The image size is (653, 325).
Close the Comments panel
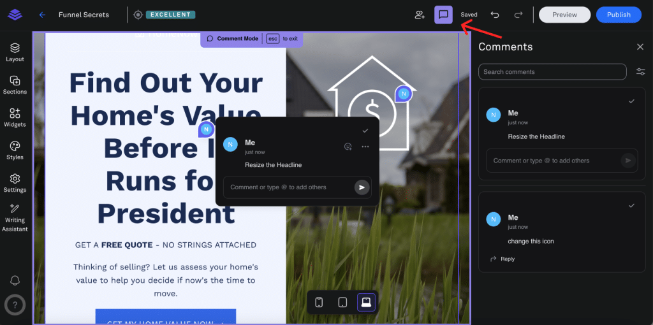[640, 47]
